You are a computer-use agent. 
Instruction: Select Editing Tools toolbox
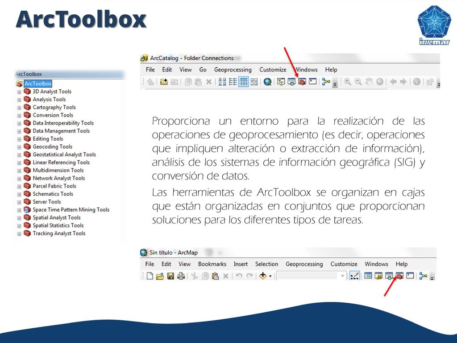tap(47, 139)
